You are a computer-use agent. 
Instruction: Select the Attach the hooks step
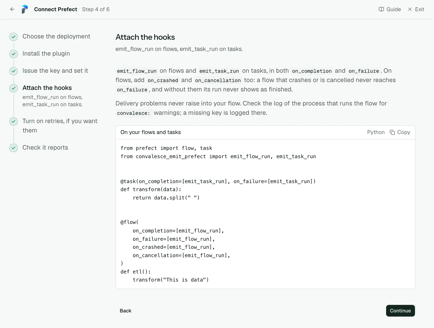47,88
